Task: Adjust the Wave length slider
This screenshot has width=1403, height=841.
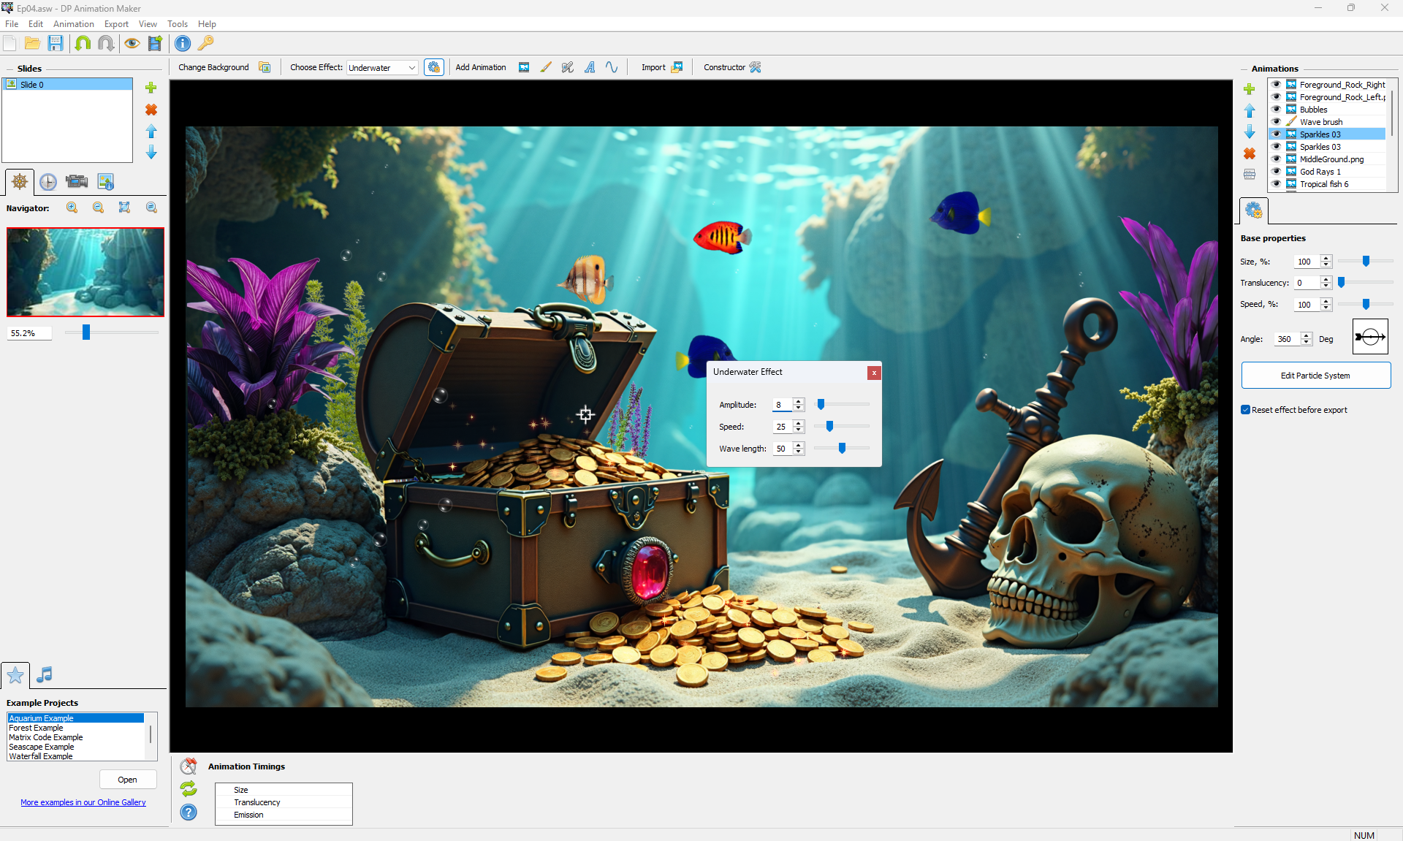Action: [842, 449]
